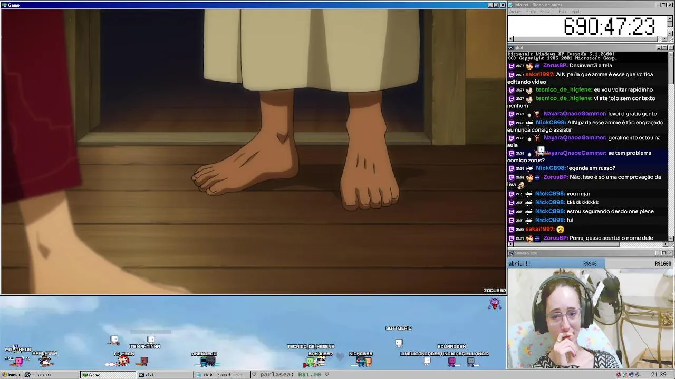Click the Notepad icon in info.txt title bar
Image resolution: width=675 pixels, height=379 pixels.
click(510, 5)
